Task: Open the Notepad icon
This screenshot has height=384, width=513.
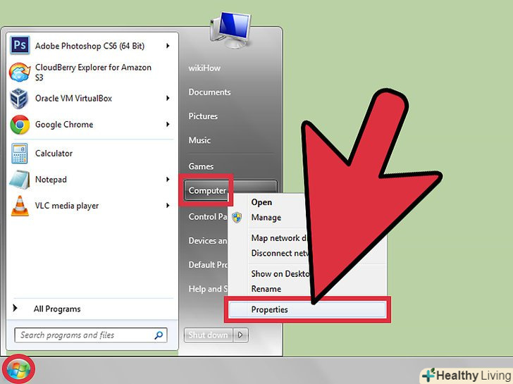Action: (x=20, y=180)
